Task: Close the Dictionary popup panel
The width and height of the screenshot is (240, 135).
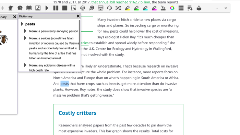Action: pos(78,16)
